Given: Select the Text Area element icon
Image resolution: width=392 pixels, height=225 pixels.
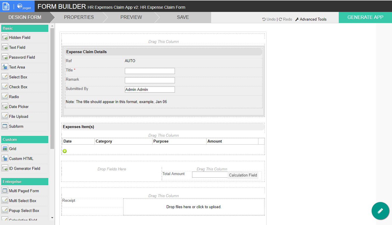Looking at the screenshot, I should (x=5, y=67).
